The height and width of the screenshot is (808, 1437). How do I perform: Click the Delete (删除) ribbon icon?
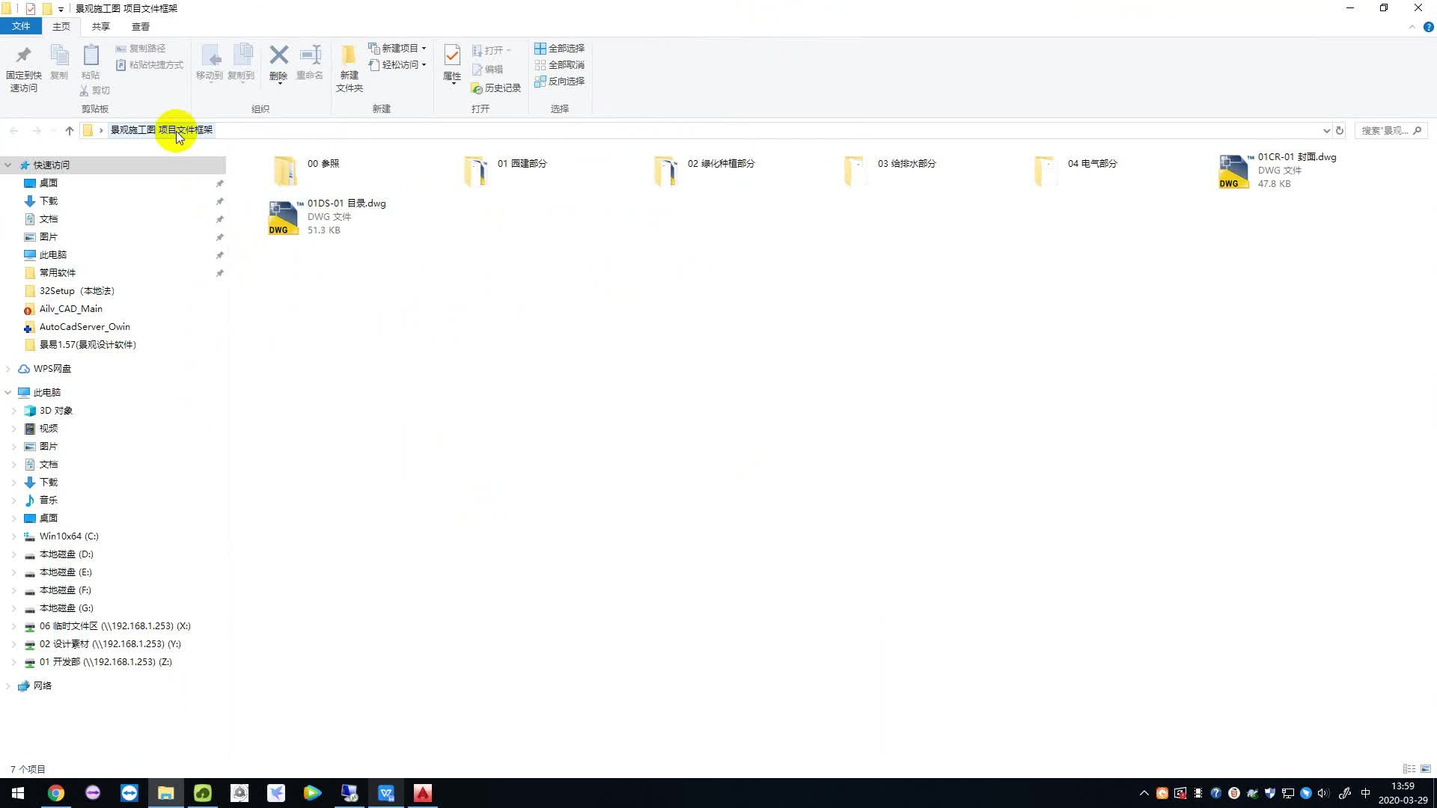(278, 55)
